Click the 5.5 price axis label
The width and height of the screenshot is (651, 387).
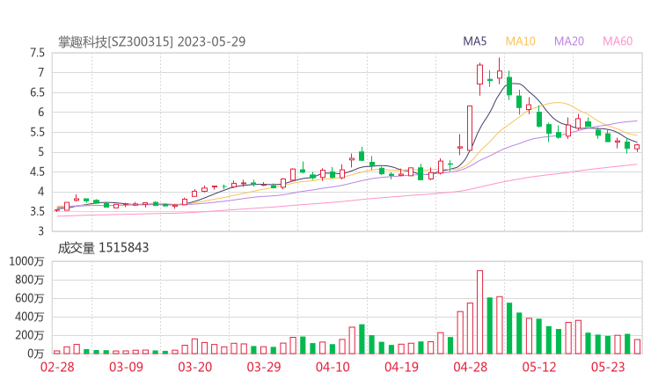[x=37, y=133]
